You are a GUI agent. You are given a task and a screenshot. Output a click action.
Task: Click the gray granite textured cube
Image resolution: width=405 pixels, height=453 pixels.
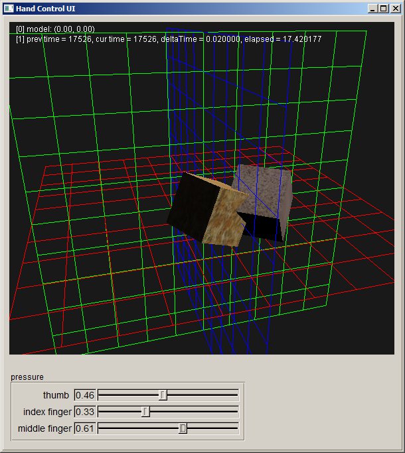(x=262, y=191)
